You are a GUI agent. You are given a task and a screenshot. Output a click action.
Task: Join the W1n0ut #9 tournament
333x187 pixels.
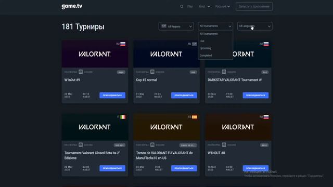point(112,95)
